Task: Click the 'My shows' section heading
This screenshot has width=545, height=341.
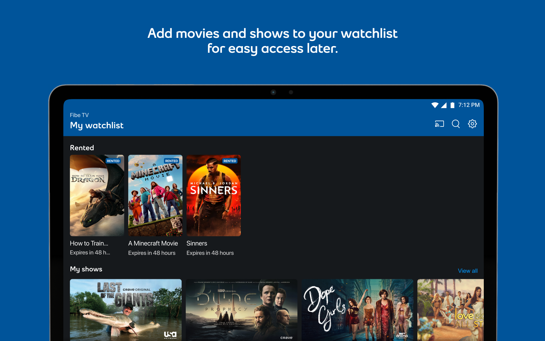Action: coord(86,269)
